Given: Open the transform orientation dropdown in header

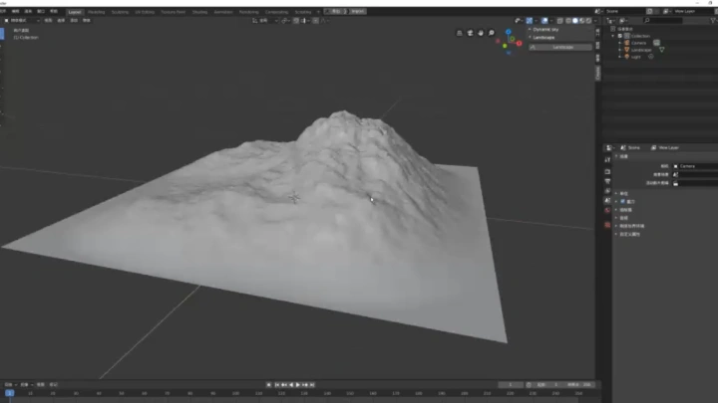Looking at the screenshot, I should coord(265,21).
